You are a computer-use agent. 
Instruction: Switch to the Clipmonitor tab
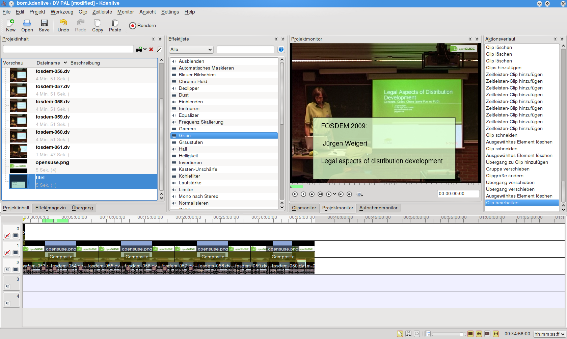click(304, 208)
